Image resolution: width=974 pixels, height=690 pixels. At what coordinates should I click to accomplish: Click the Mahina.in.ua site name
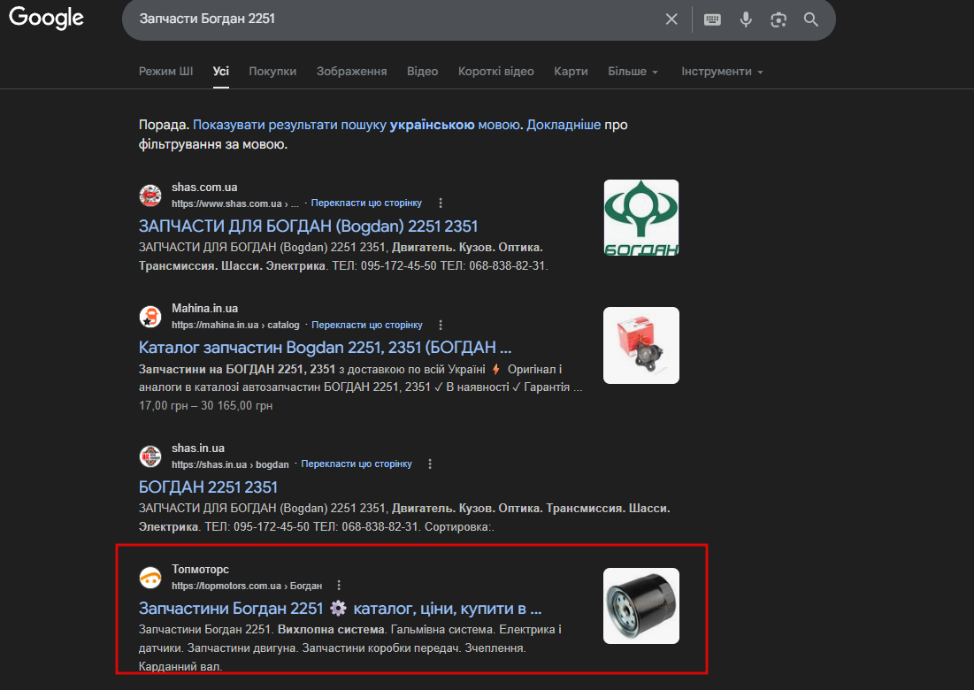(x=204, y=308)
